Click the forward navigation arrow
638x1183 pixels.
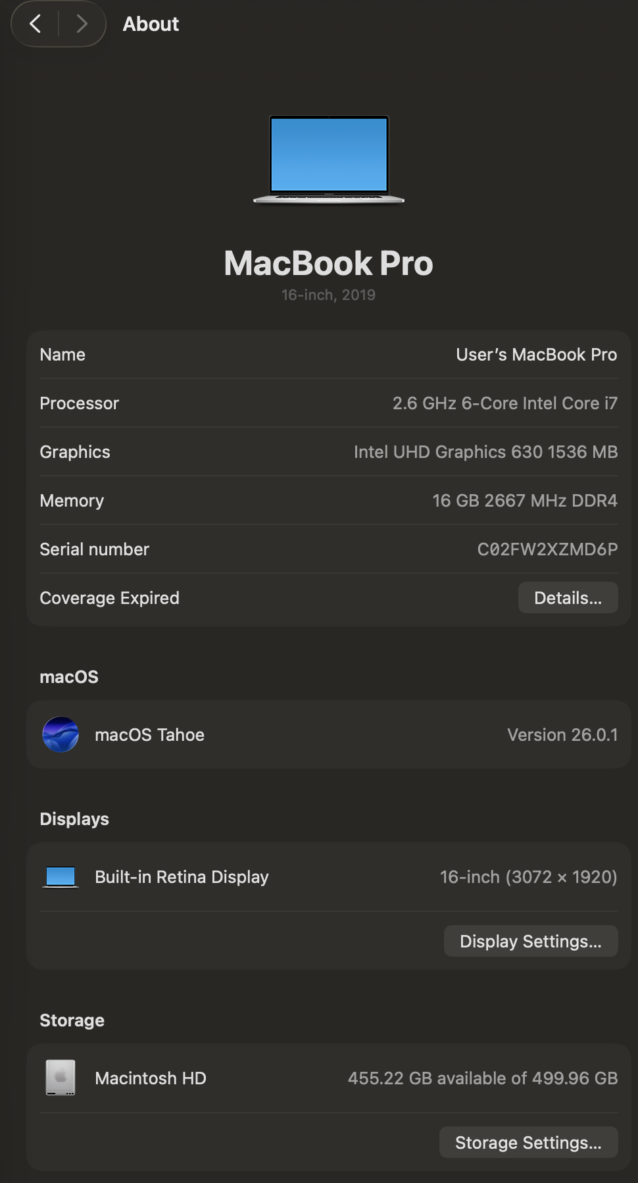(x=82, y=24)
